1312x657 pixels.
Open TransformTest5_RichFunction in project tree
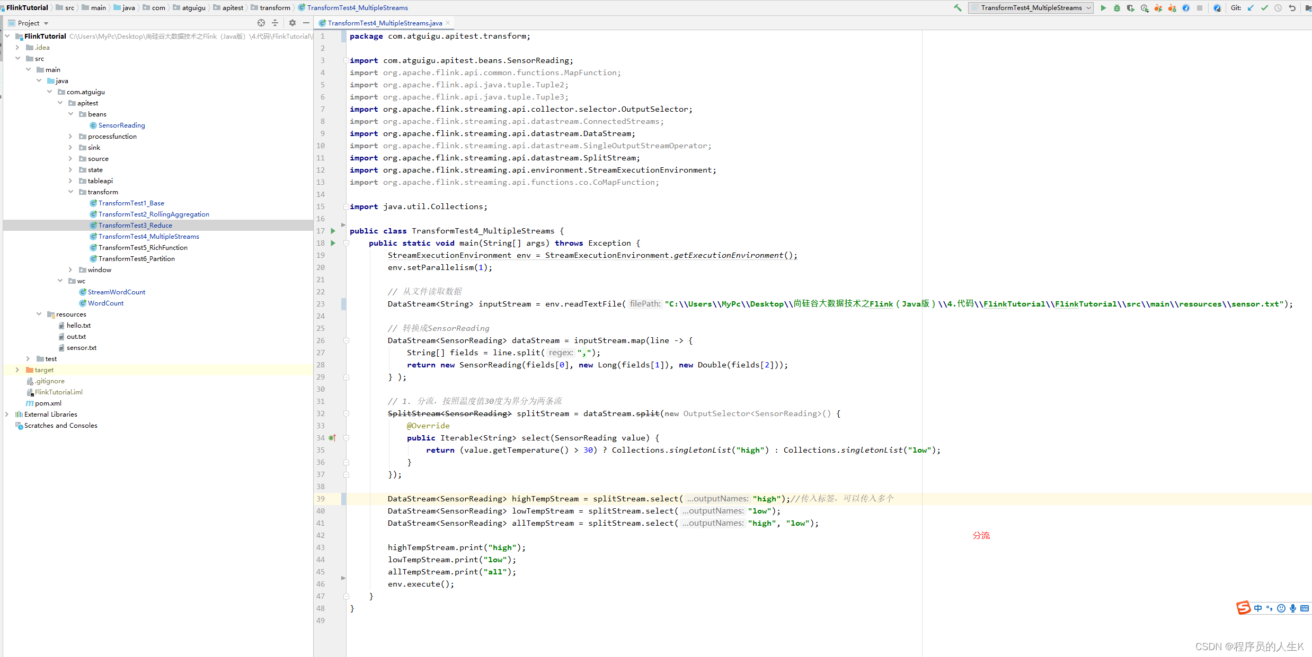click(143, 248)
